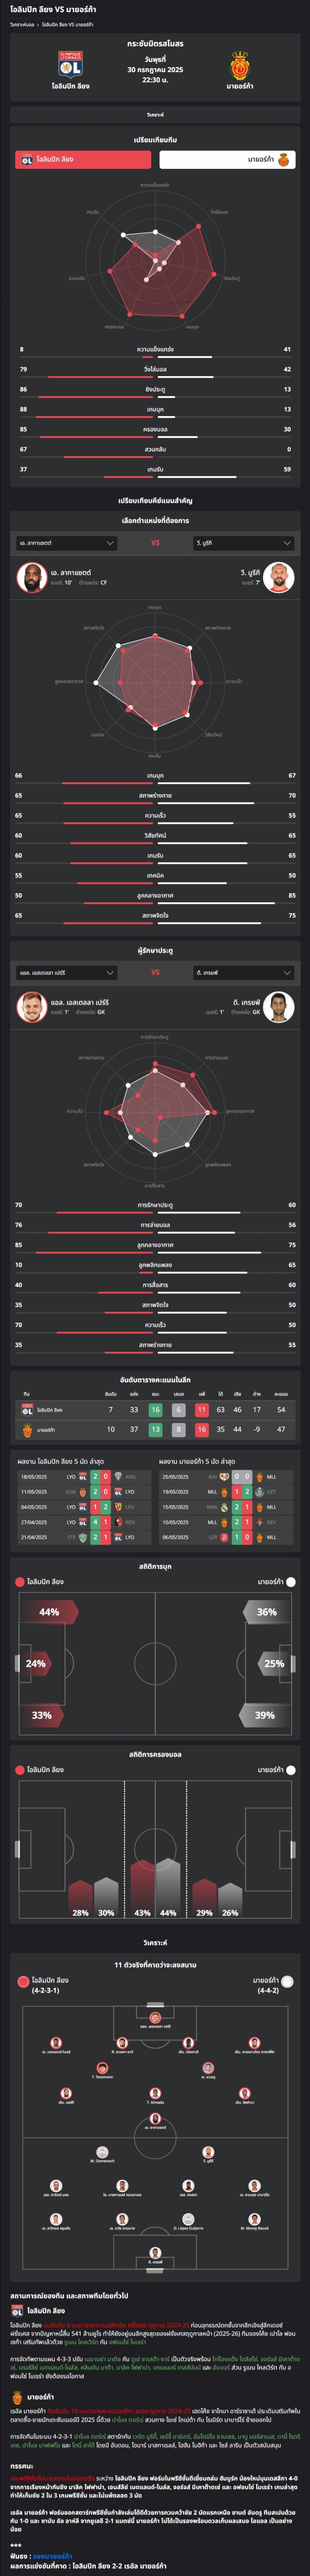The height and width of the screenshot is (2576, 310).
Task: Open the V. Muriqi player selection dropdown
Action: (x=243, y=543)
